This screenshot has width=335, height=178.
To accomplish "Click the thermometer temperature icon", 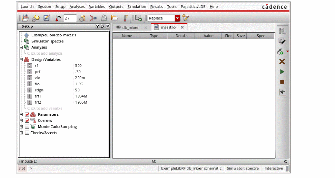I will 58,18.
